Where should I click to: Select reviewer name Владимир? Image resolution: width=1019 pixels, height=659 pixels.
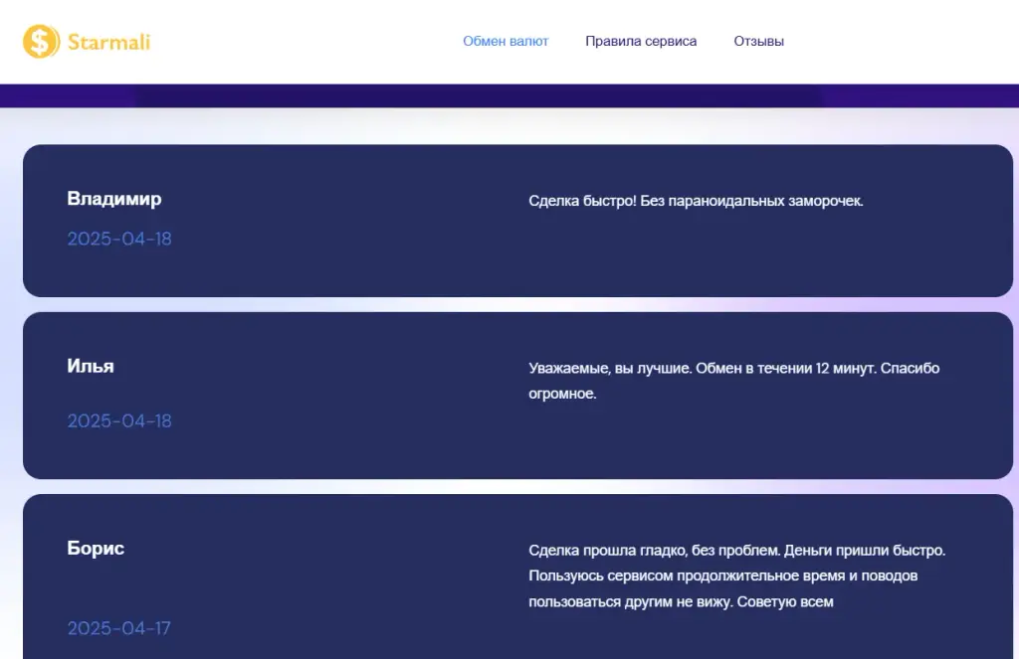(x=114, y=199)
